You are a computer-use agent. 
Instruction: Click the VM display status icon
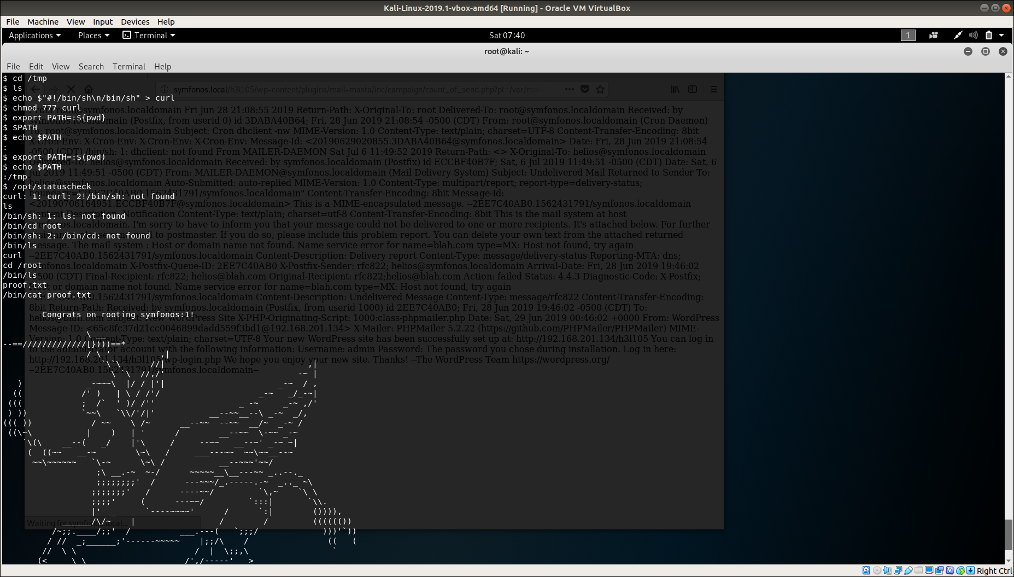[x=929, y=570]
